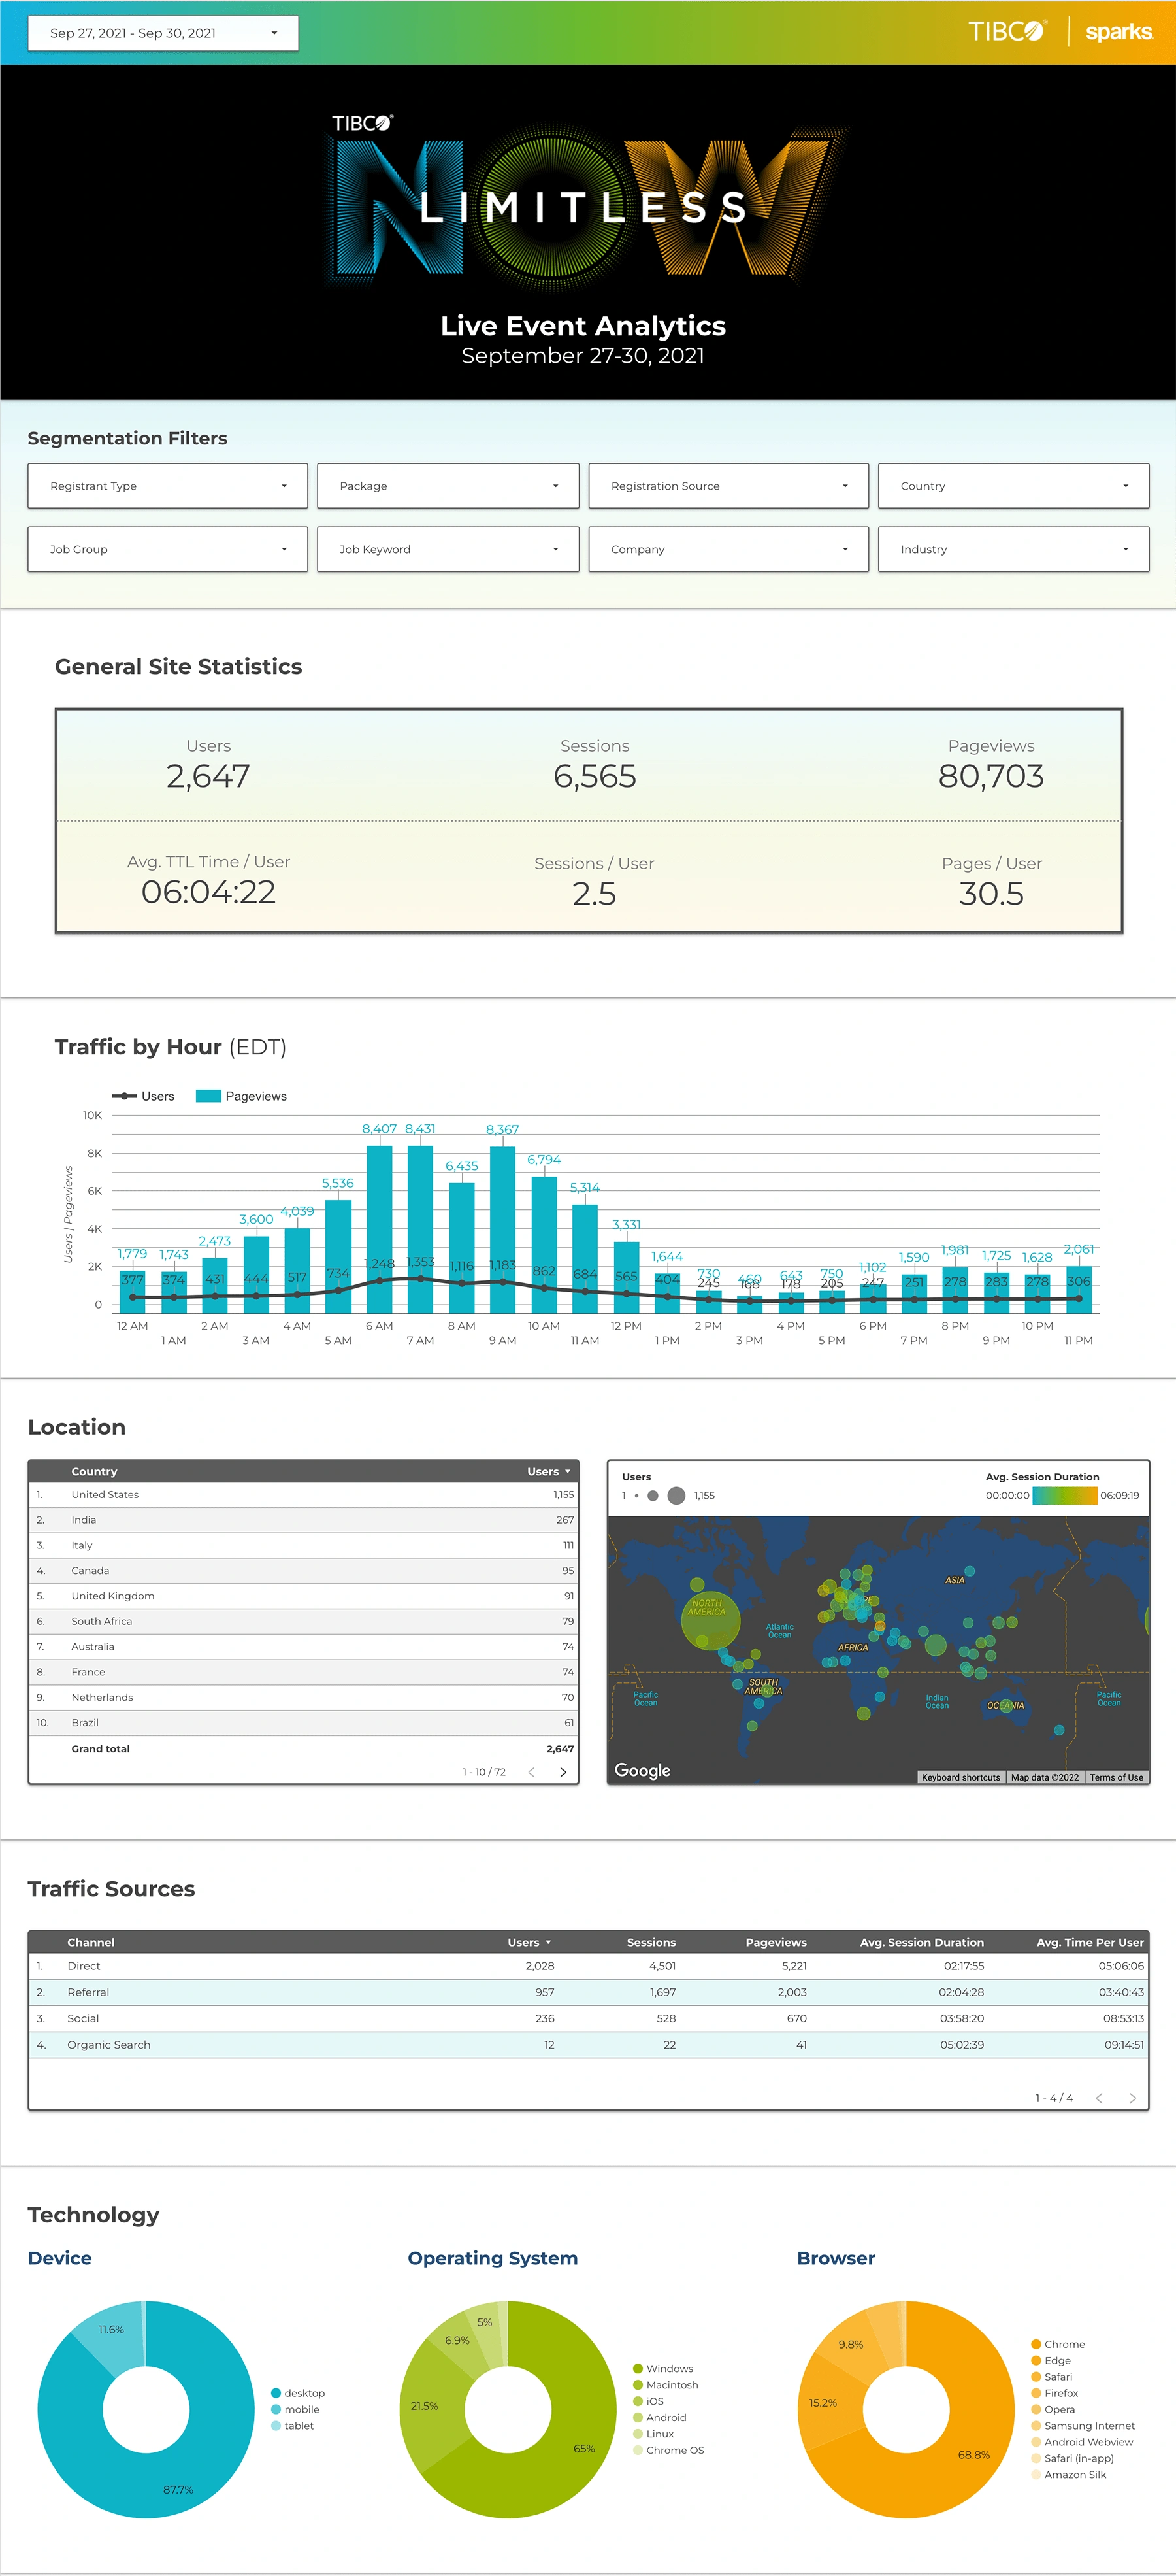Click the Chrome legend item in Browser chart

[1058, 2344]
